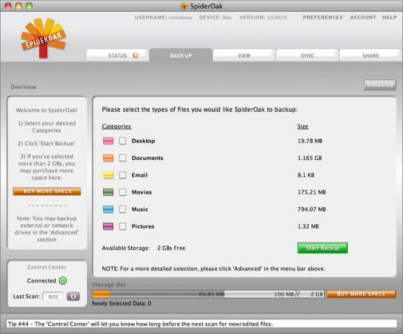This screenshot has height=334, width=403.
Task: Click the 1.165 GB size value
Action: click(x=310, y=158)
